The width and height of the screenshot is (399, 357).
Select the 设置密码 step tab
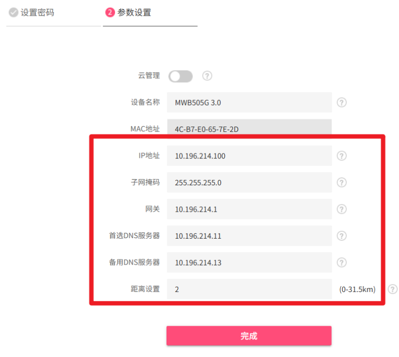click(31, 13)
